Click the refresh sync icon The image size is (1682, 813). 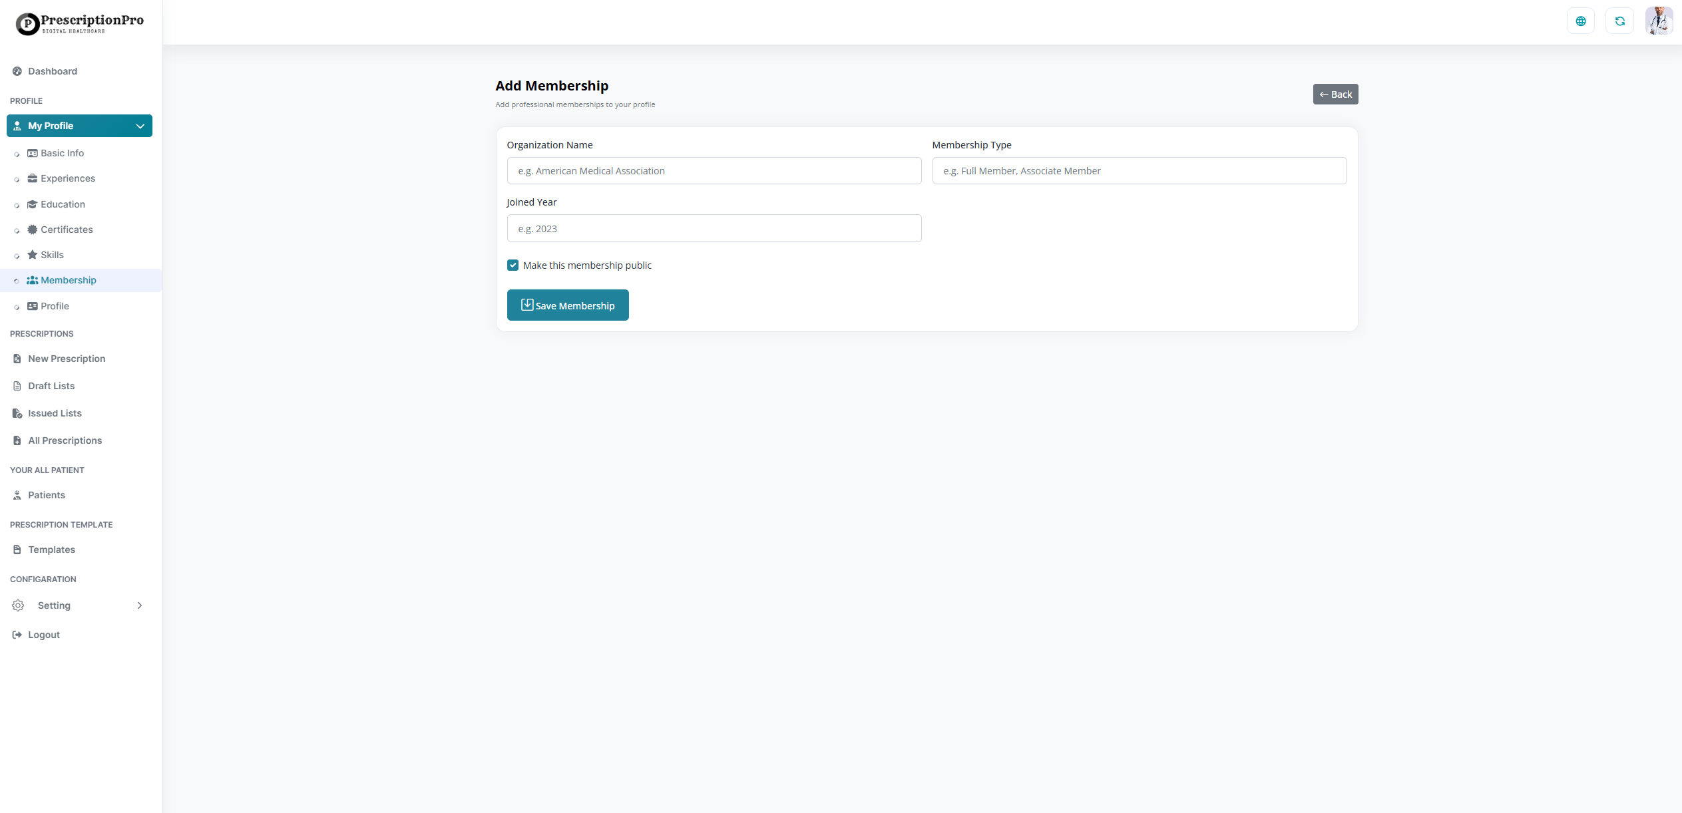click(x=1619, y=21)
